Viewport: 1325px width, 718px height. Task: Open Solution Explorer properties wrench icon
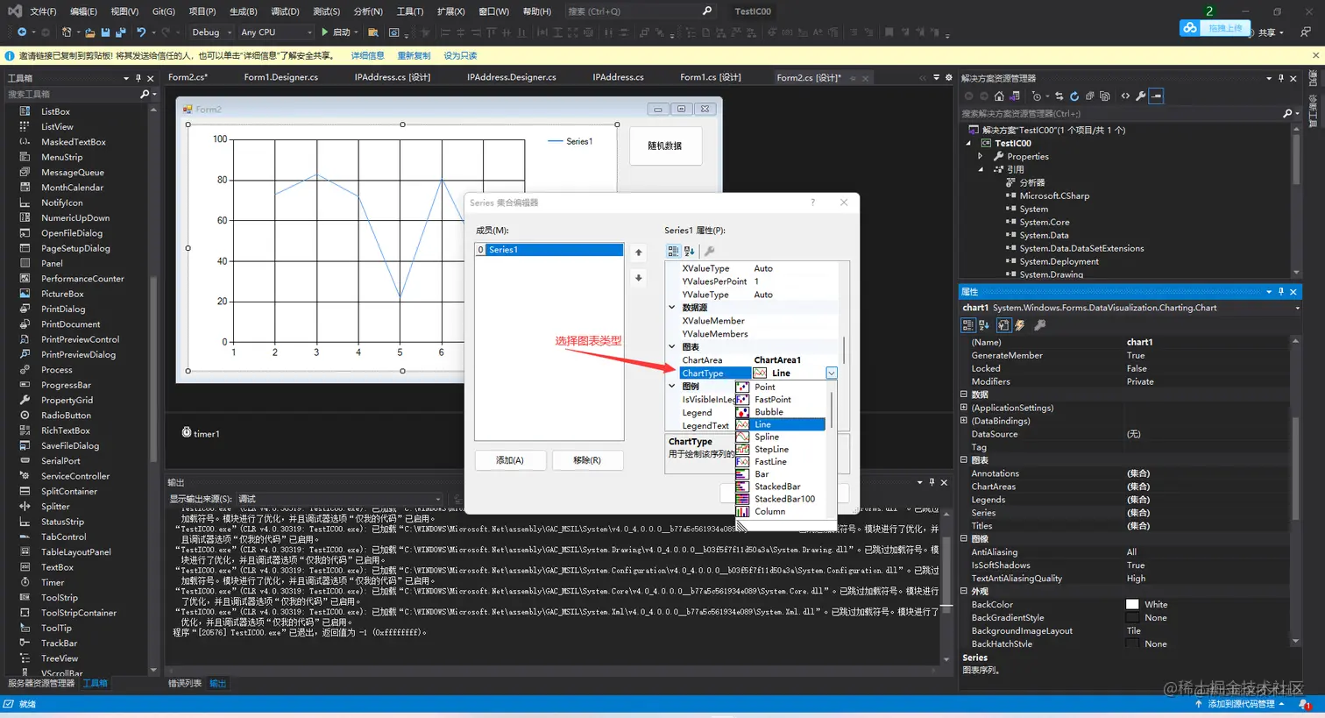(x=1141, y=96)
